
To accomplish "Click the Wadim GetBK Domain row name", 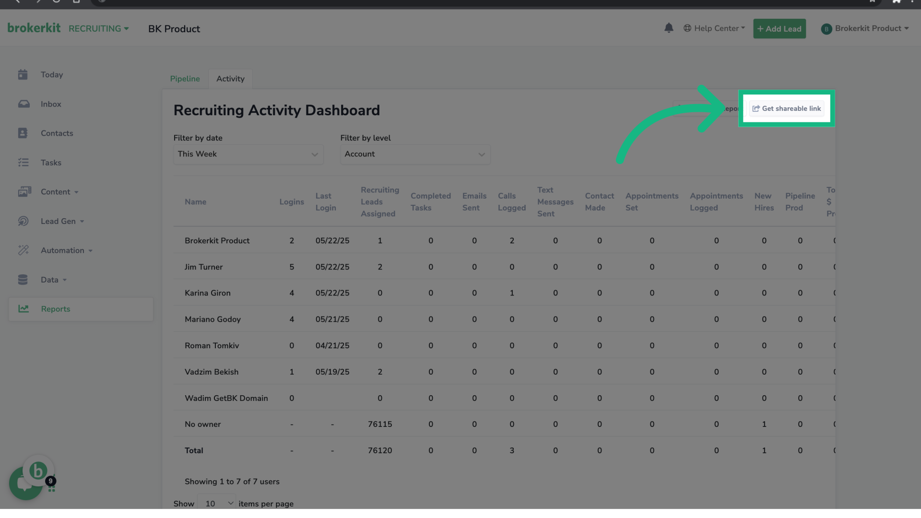I will (226, 398).
